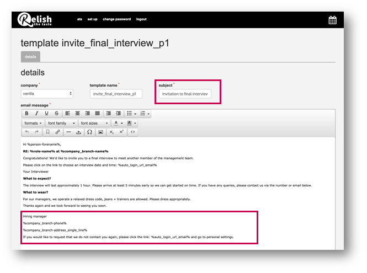Toggle superscript formatting
This screenshot has width=367, height=273.
pos(121,132)
